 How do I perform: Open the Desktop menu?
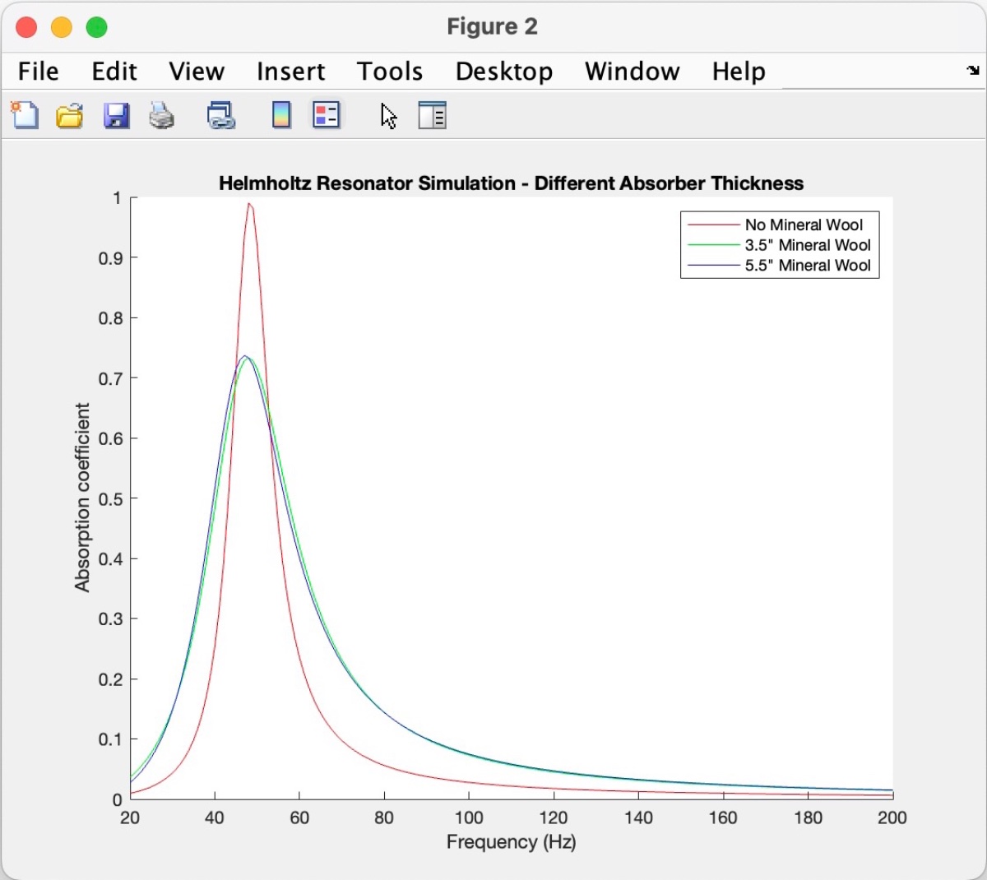point(503,72)
